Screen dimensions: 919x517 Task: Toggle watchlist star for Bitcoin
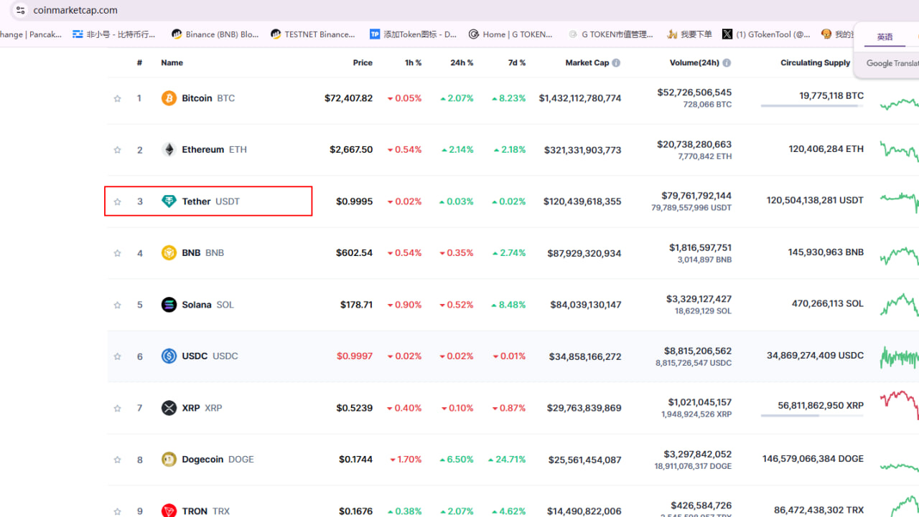[117, 98]
